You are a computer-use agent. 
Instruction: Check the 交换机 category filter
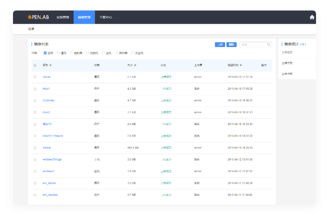[x=87, y=53]
